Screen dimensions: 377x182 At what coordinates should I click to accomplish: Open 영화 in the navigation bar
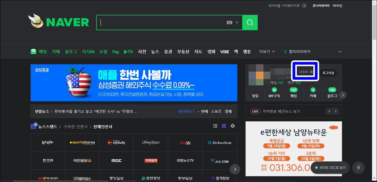(211, 52)
